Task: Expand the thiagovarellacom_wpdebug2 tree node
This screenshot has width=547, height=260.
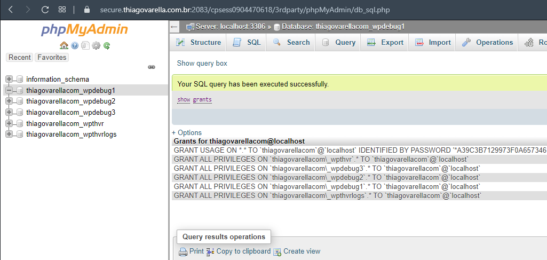Action: point(9,101)
